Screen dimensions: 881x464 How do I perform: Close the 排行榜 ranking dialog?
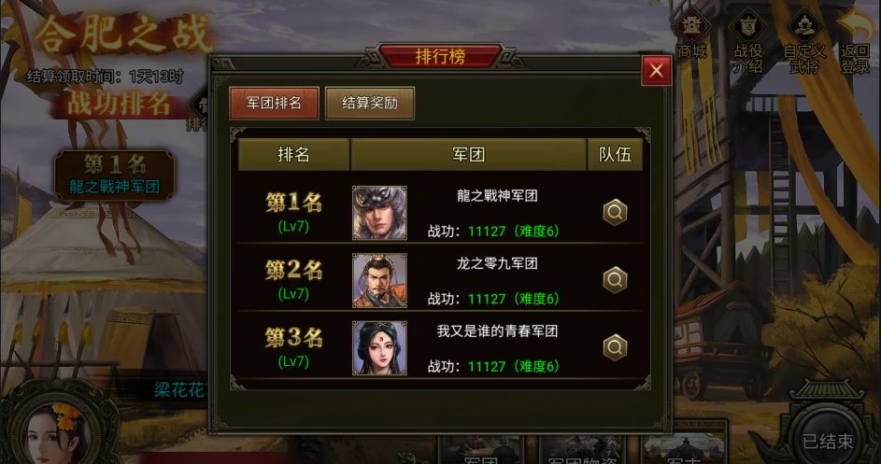tap(656, 70)
